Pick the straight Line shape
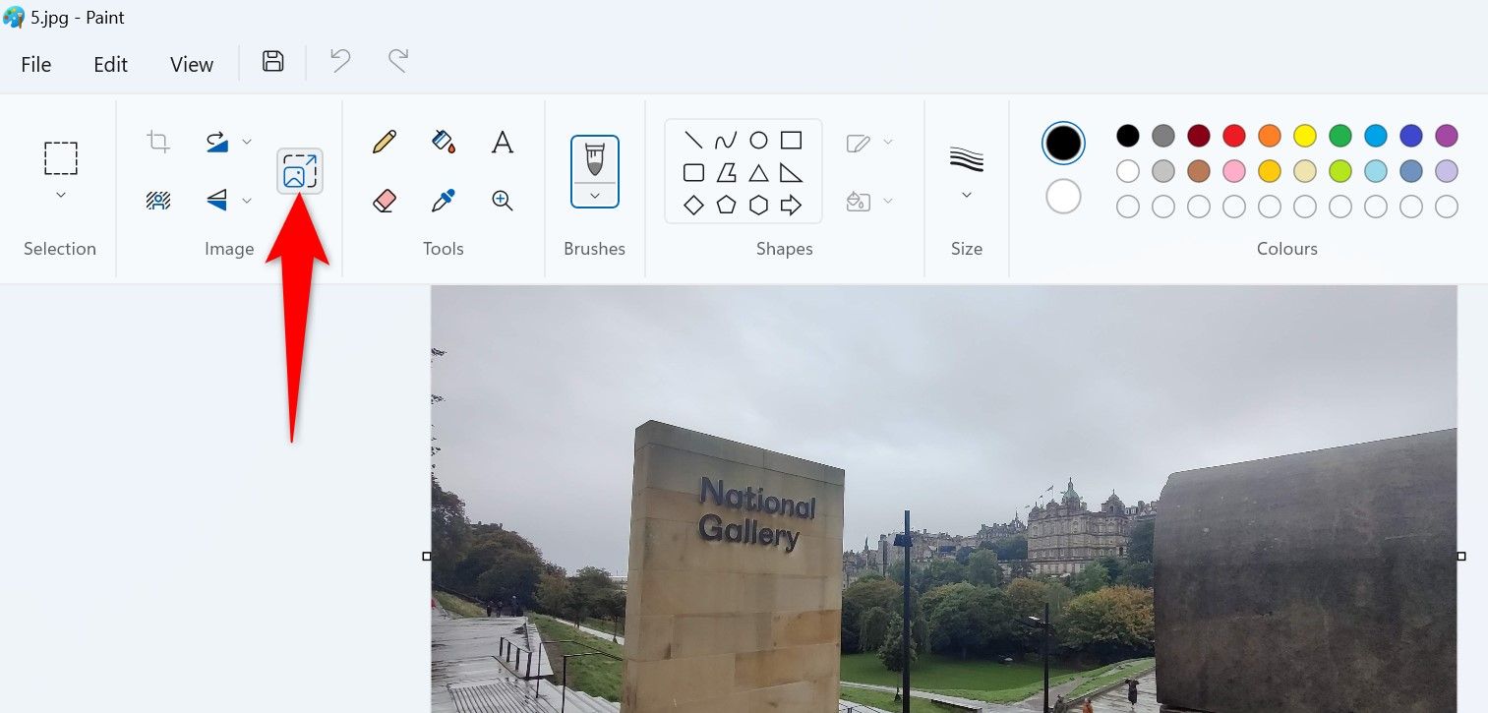The height and width of the screenshot is (713, 1488). click(693, 140)
